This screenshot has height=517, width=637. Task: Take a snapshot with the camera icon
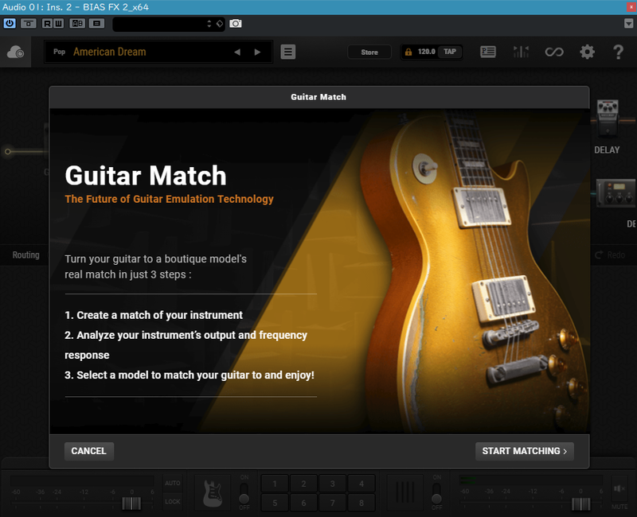pyautogui.click(x=236, y=24)
